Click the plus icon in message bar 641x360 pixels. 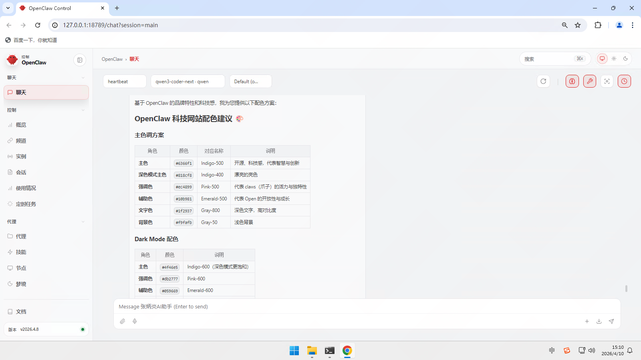[x=587, y=321]
